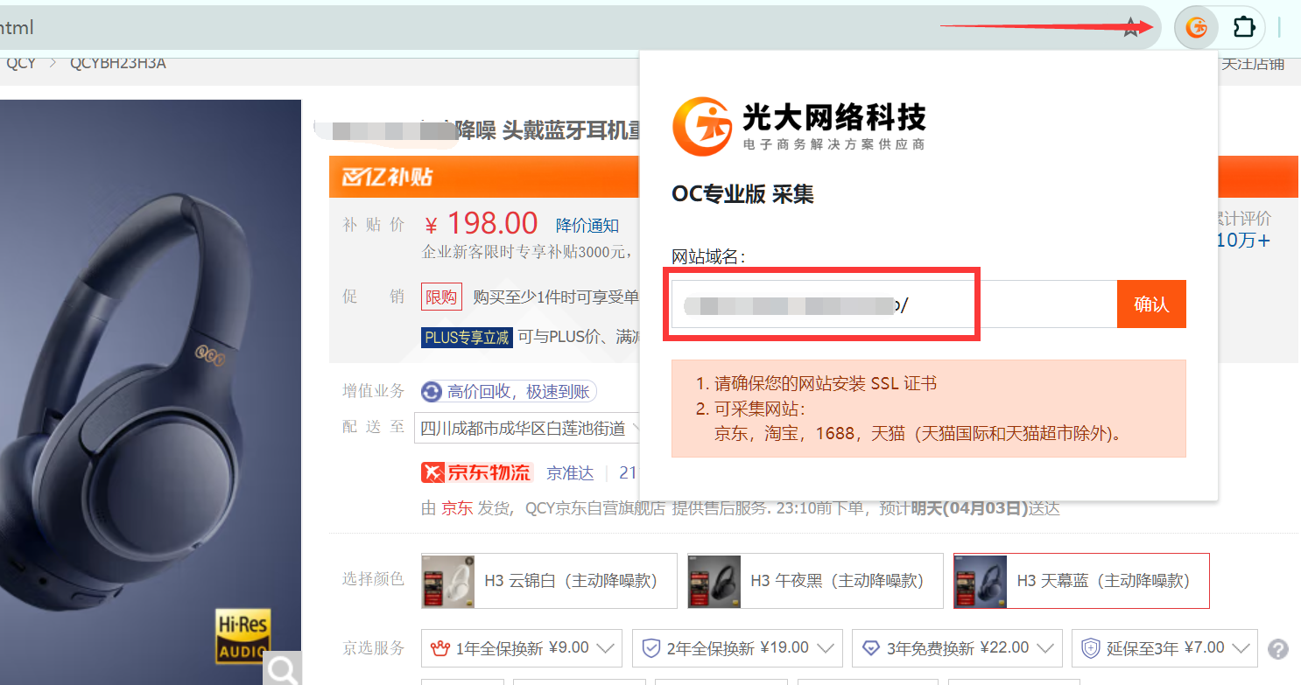This screenshot has height=685, width=1301.
Task: Select H3 云锦白 color option
Action: 549,581
